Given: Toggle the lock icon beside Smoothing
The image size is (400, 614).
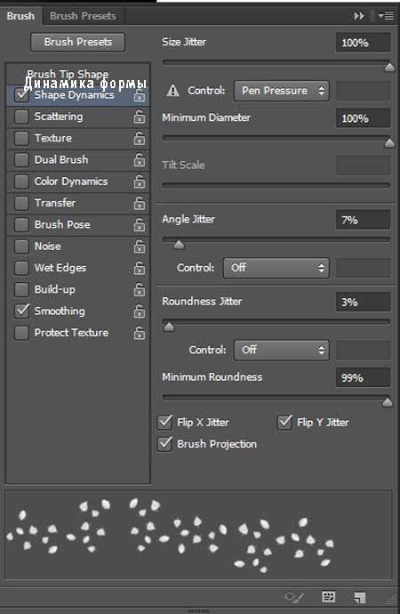Looking at the screenshot, I should coord(140,311).
